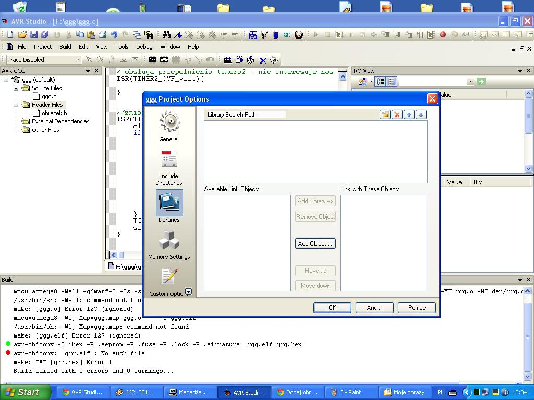Click the Find in Files icon
This screenshot has width=534, height=400.
click(149, 34)
